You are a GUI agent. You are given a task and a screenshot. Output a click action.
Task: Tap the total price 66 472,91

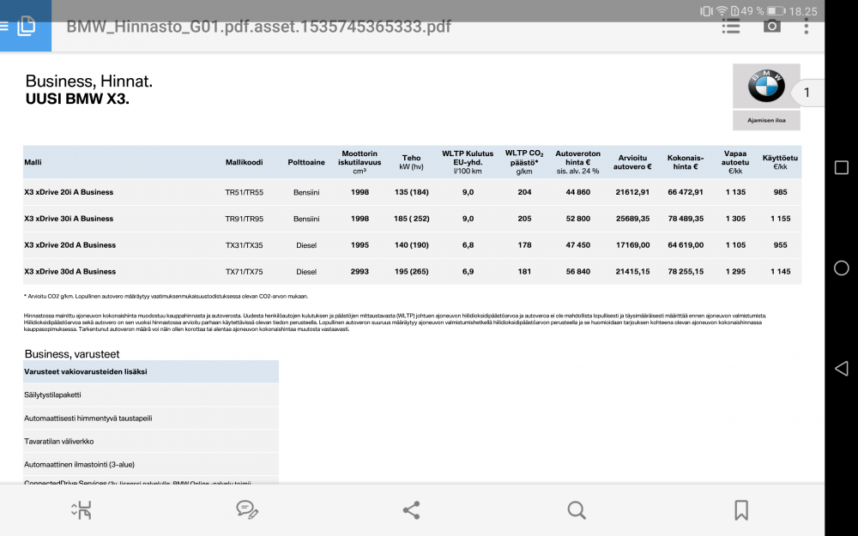685,192
